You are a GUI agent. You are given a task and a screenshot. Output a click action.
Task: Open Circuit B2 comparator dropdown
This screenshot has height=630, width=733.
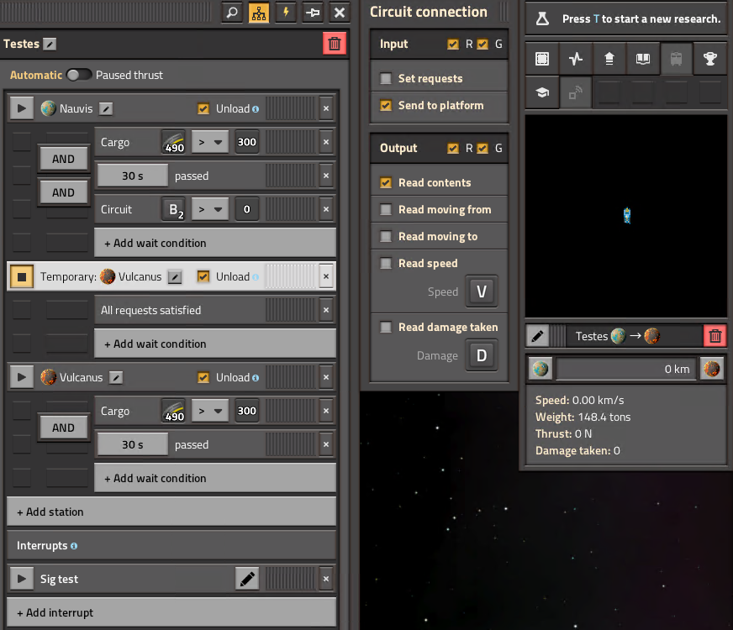point(210,209)
